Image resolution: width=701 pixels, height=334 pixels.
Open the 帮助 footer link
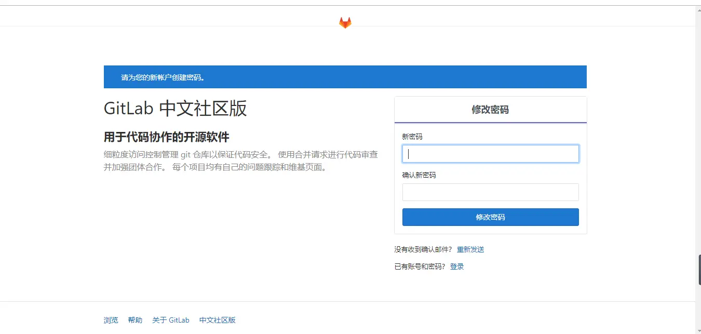pos(135,320)
